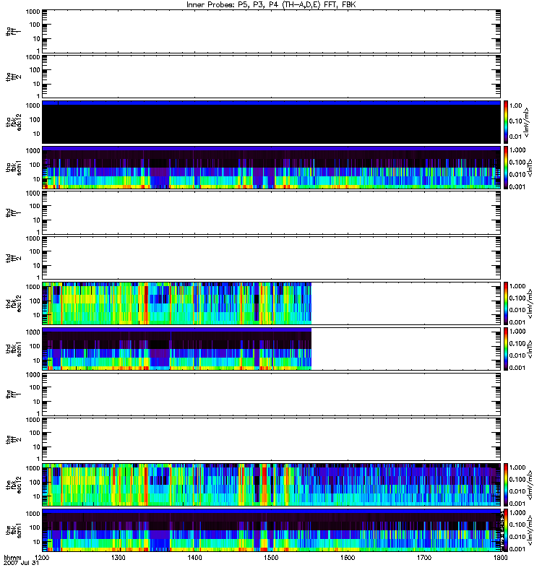Click the 1300 time axis label

coord(119,557)
